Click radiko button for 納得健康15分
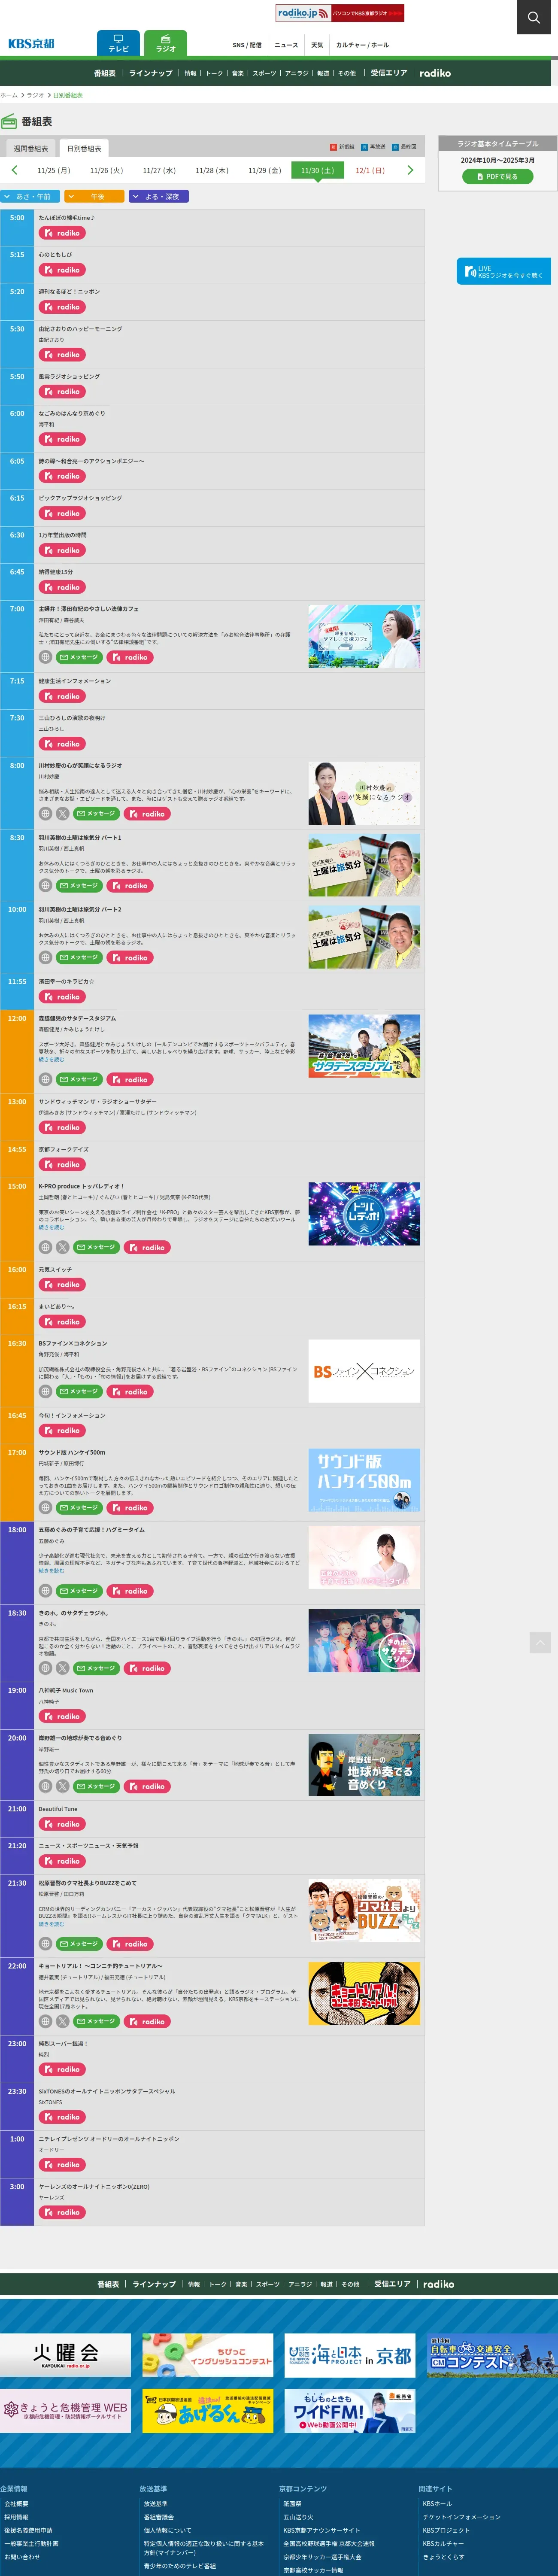The height and width of the screenshot is (2576, 558). tap(62, 587)
